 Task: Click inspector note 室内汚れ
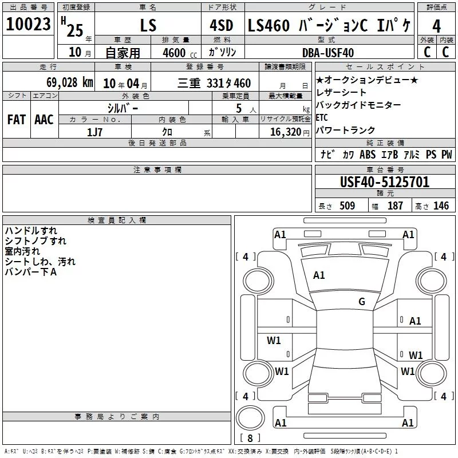tap(22, 251)
